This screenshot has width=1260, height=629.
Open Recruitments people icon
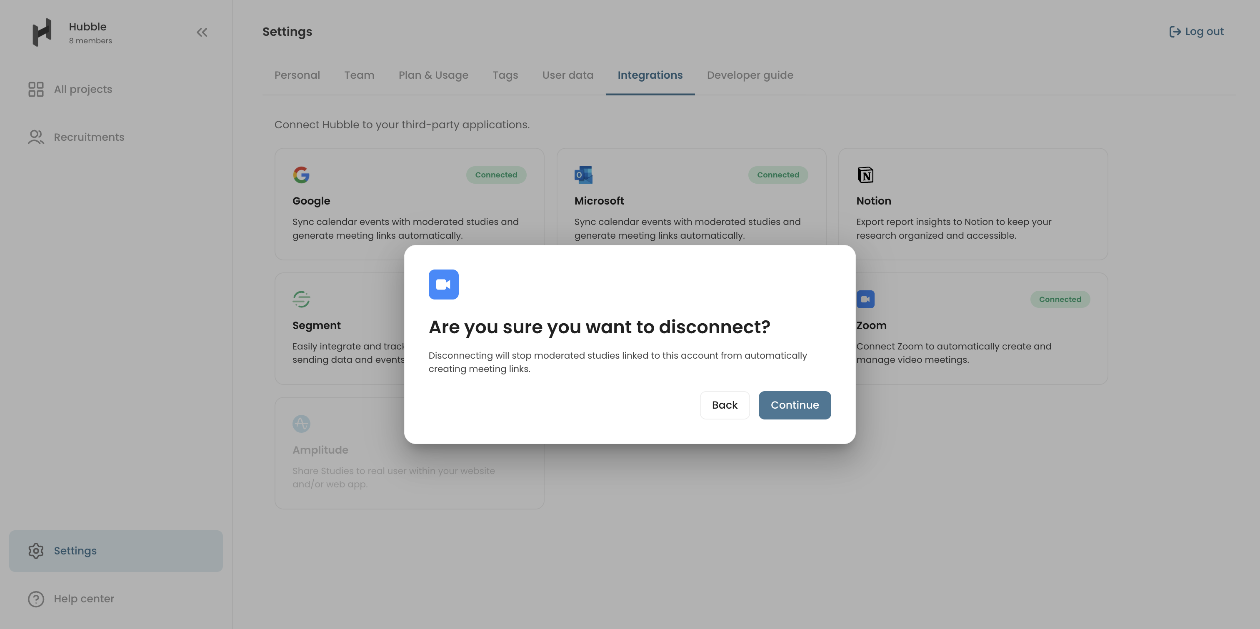(36, 137)
